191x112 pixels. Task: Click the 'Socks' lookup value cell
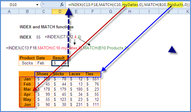pyautogui.click(x=27, y=63)
